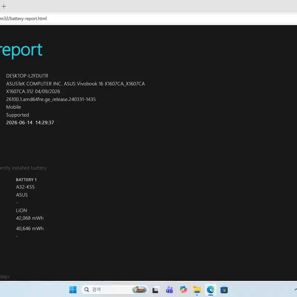297x297 pixels.
Task: Open the Windows Start menu
Action: click(73, 290)
